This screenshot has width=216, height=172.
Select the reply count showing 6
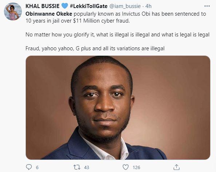pos(37,167)
